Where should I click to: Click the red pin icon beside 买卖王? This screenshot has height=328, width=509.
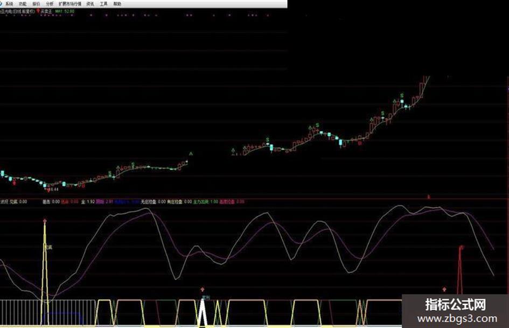38,11
